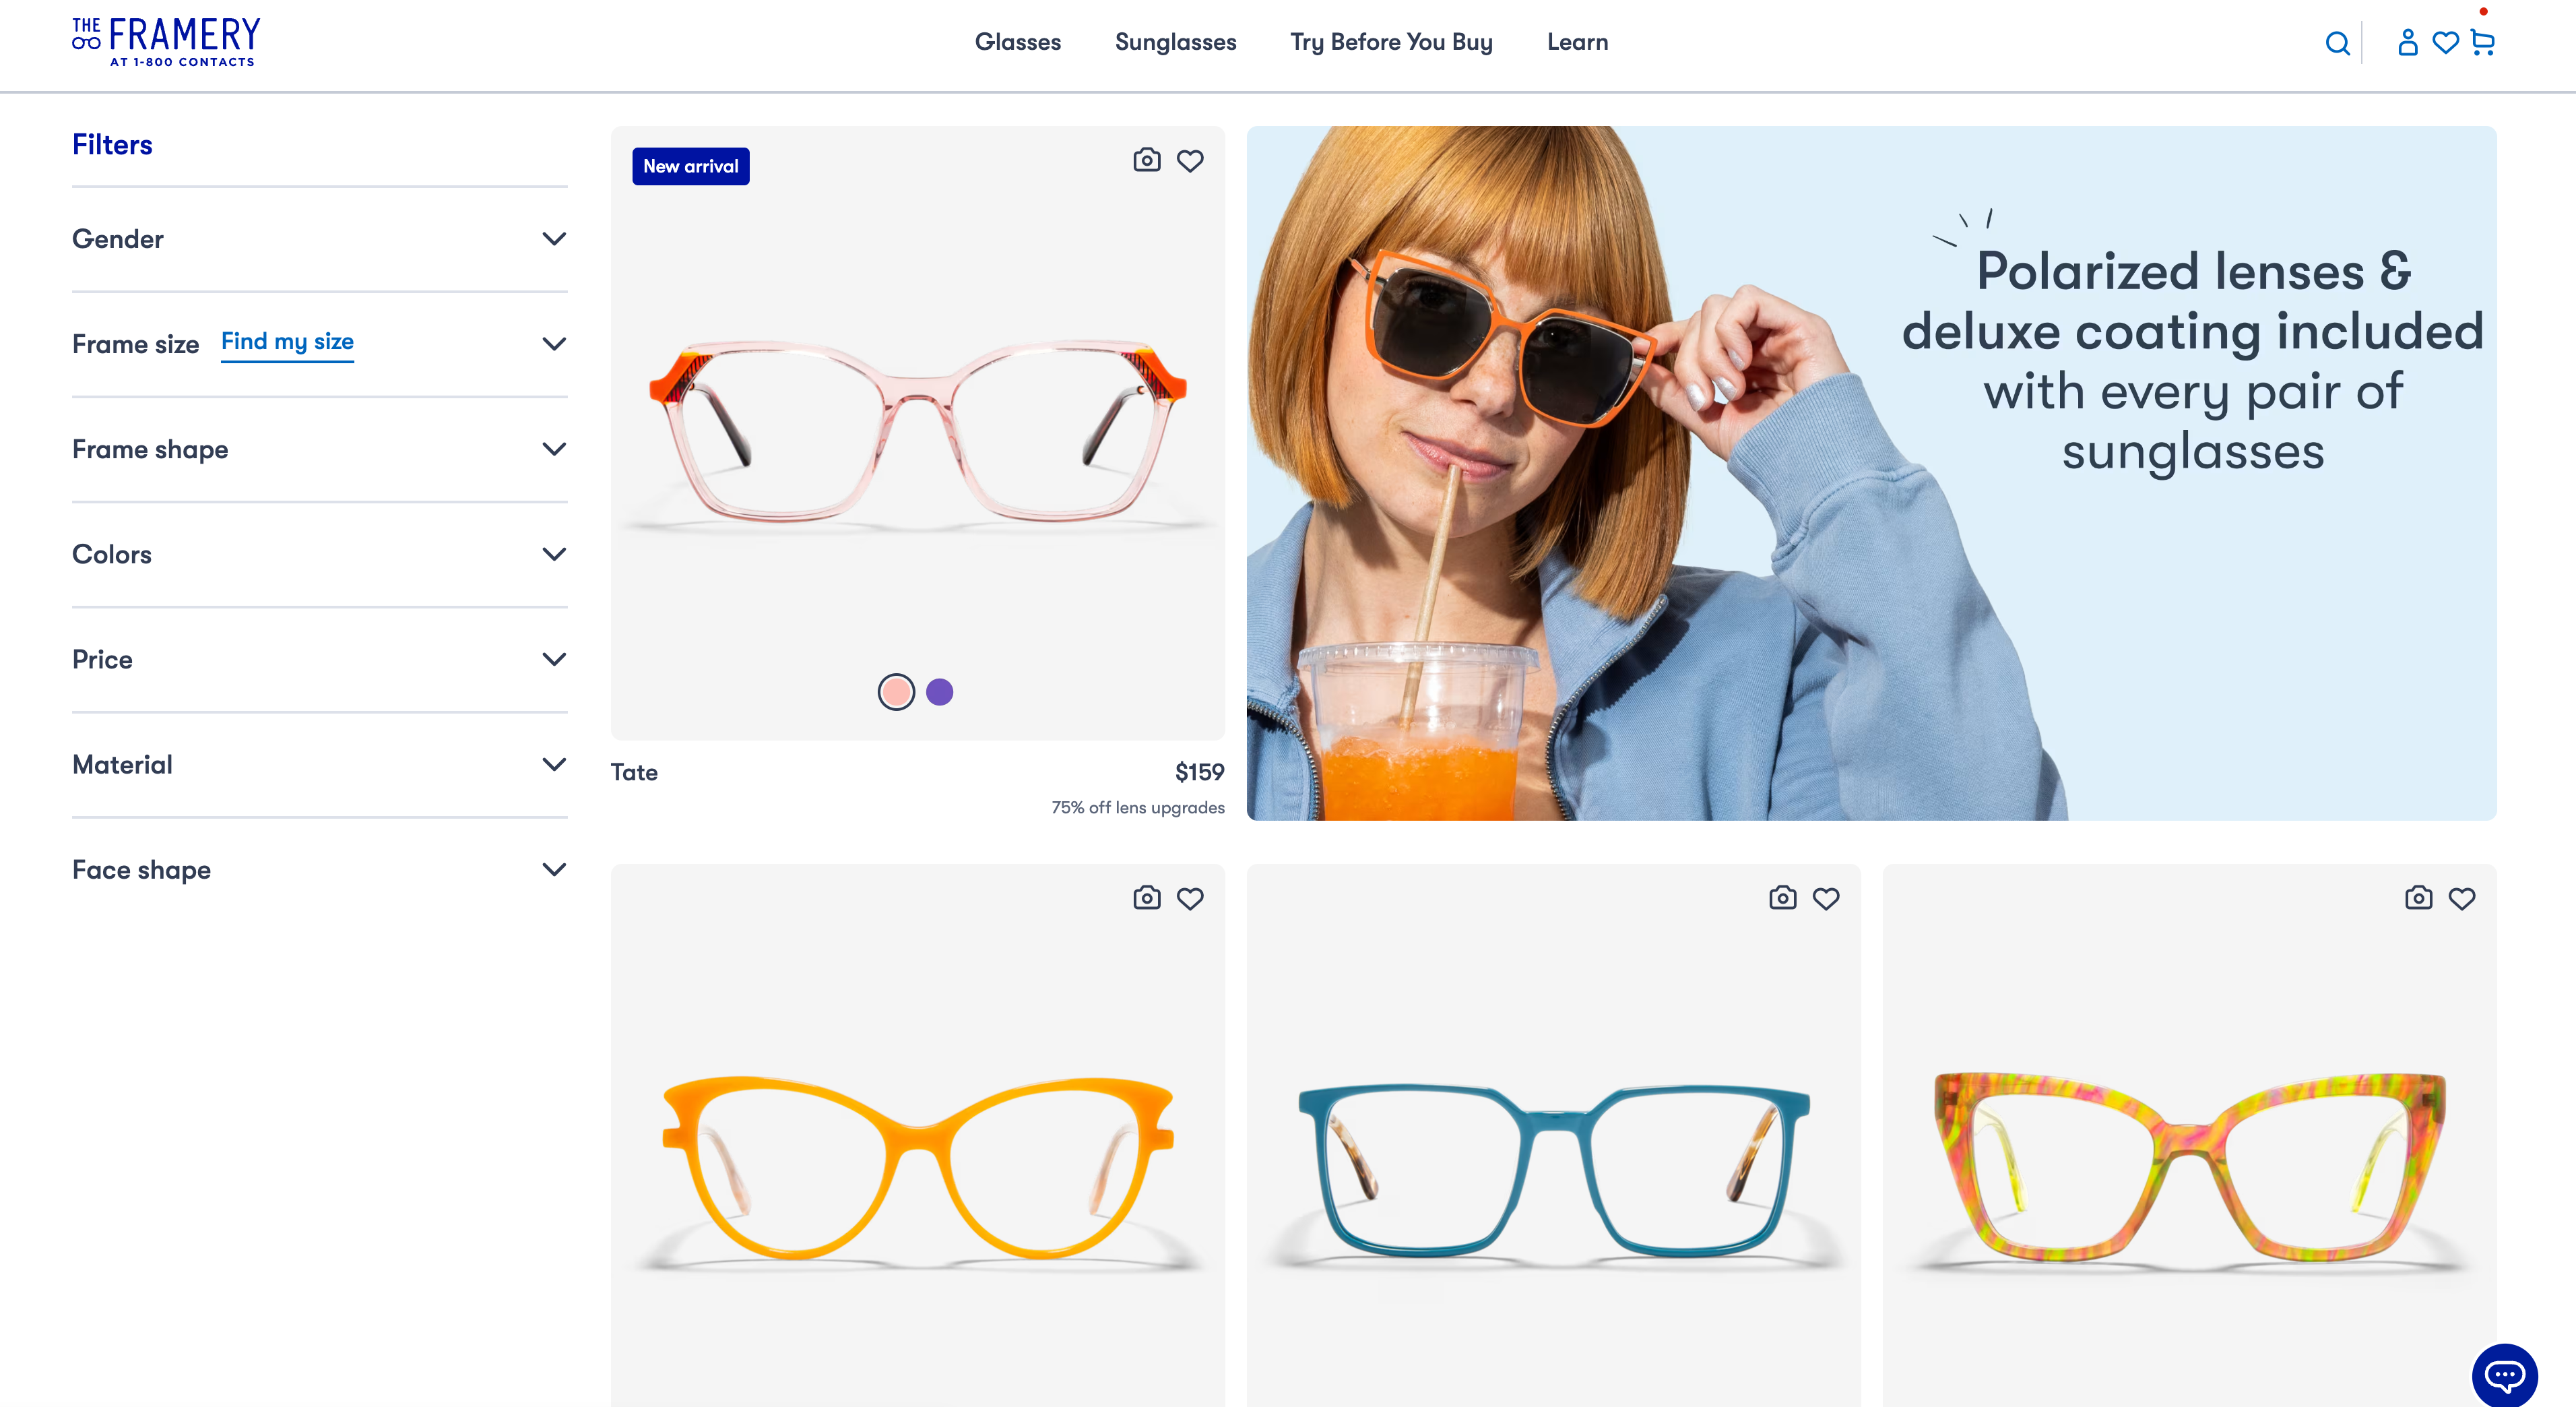Open the favorites heart icon in header
Viewport: 2576px width, 1407px height.
pyautogui.click(x=2445, y=43)
